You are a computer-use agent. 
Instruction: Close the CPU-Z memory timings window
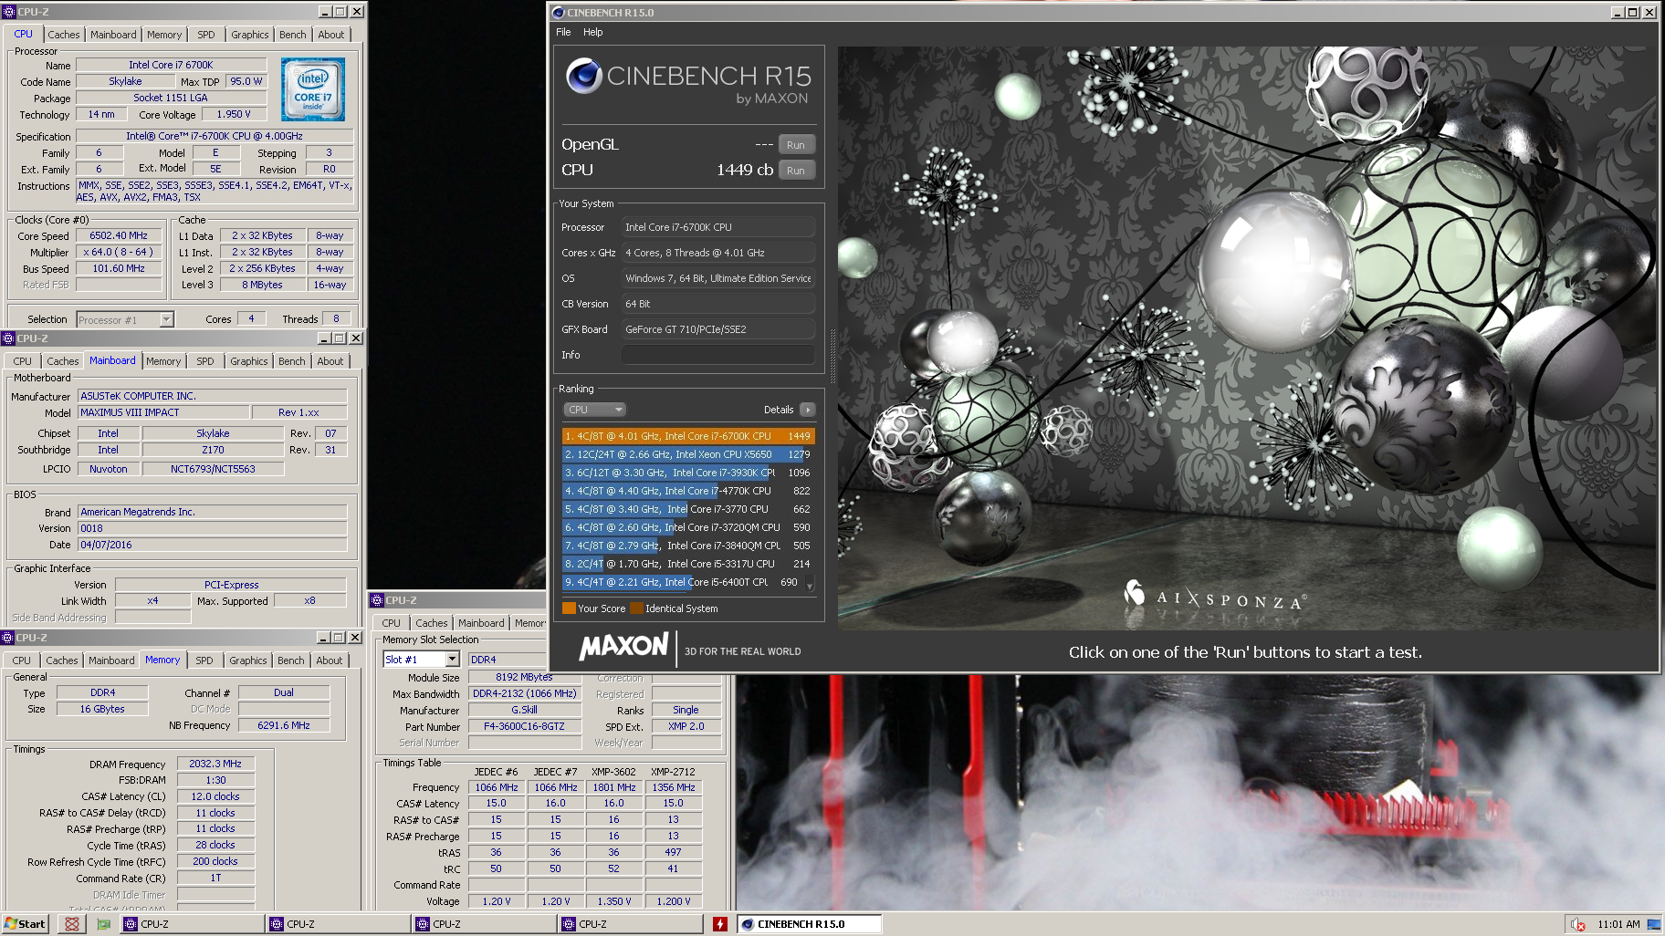[356, 638]
